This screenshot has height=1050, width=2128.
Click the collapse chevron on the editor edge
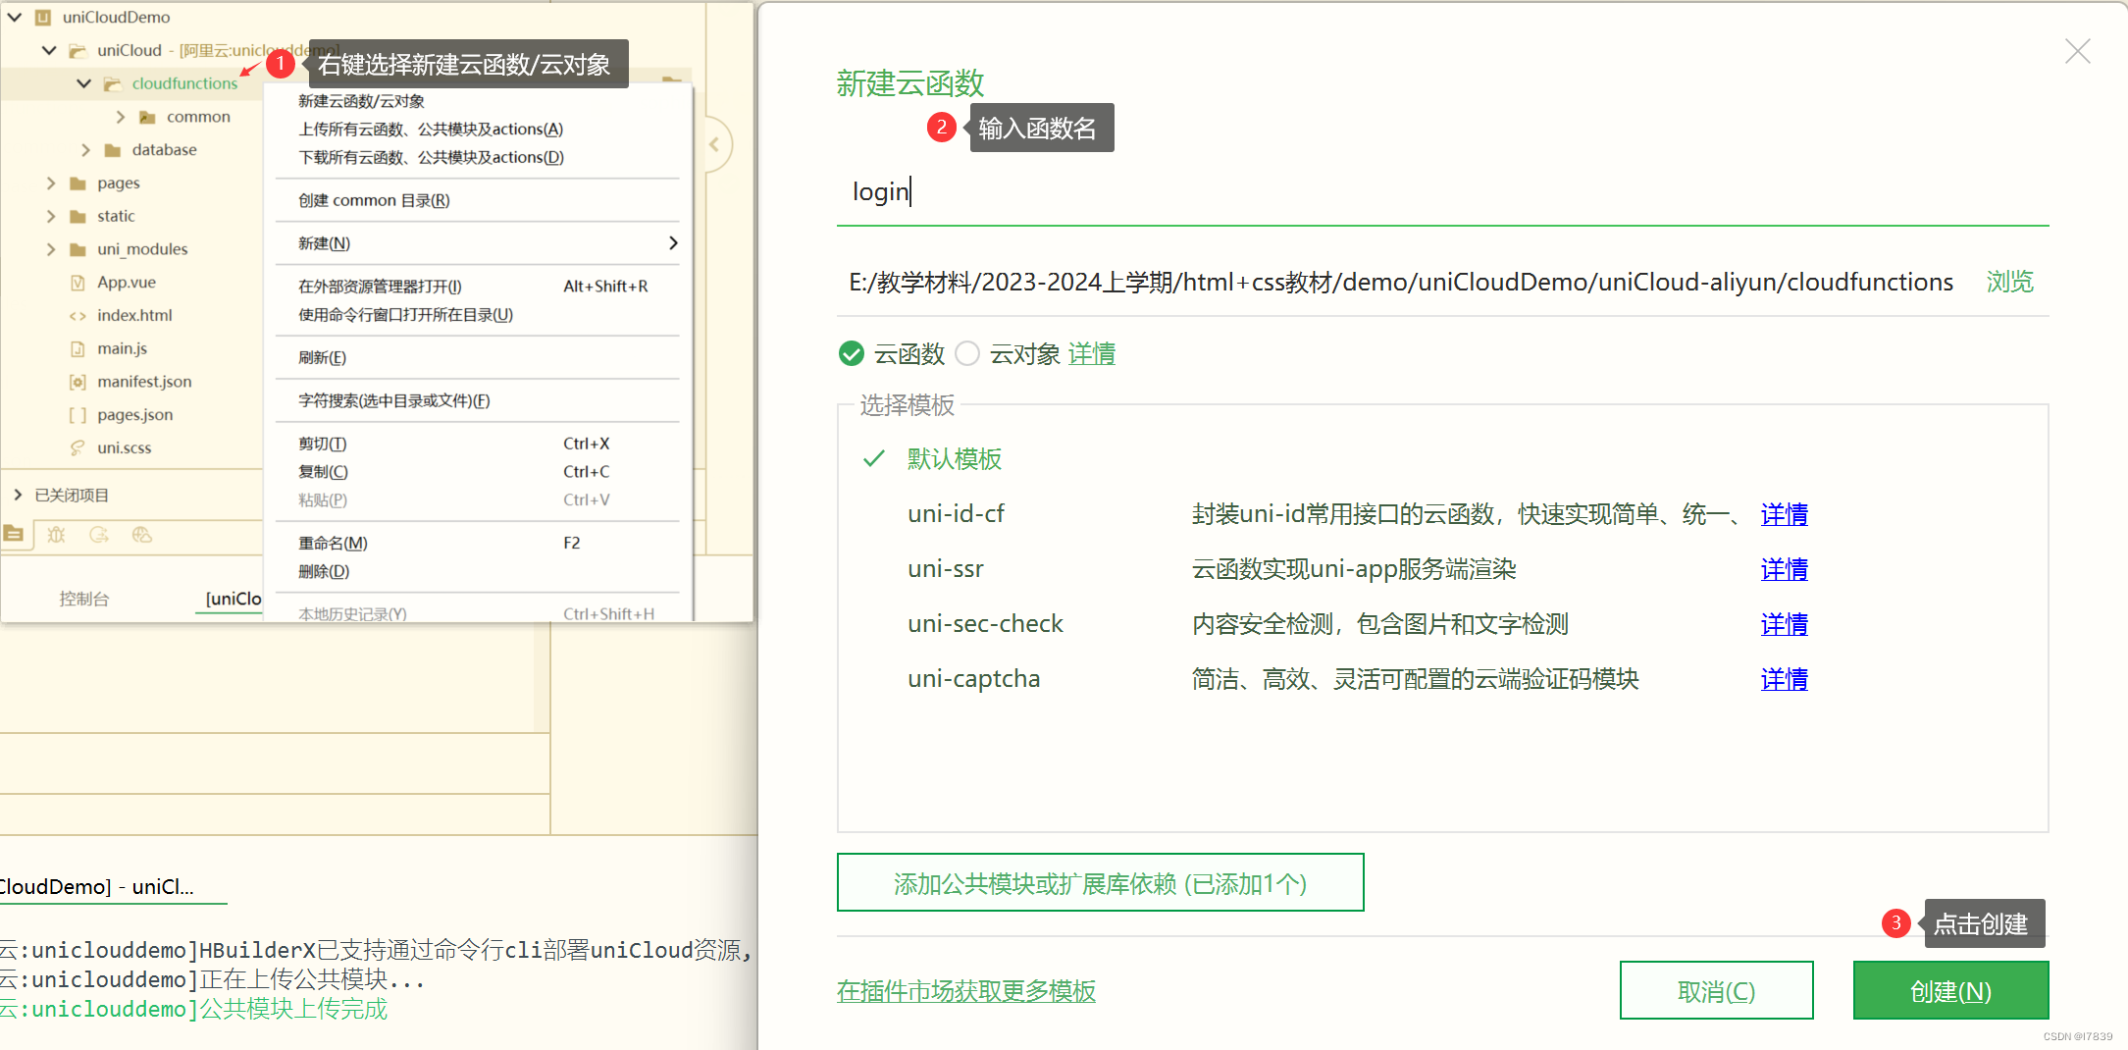pos(714,144)
